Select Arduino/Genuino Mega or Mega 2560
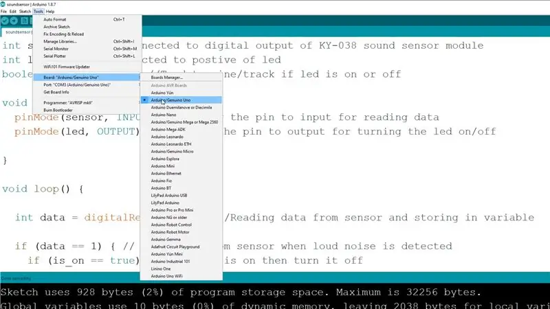Viewport: 550px width, 309px height. 181,122
